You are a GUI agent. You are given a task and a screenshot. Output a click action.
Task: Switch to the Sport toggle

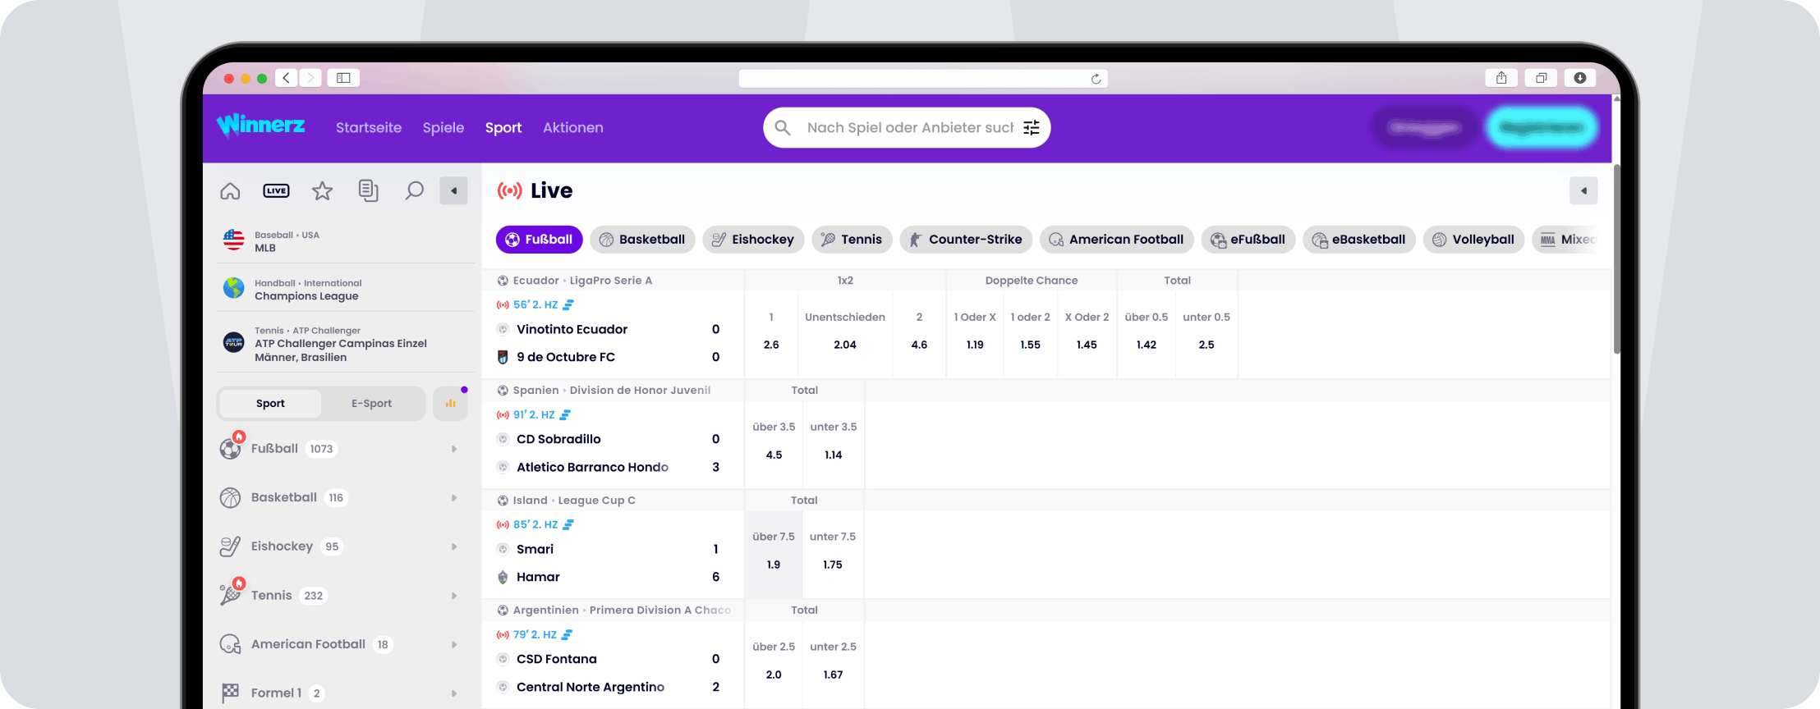(270, 404)
